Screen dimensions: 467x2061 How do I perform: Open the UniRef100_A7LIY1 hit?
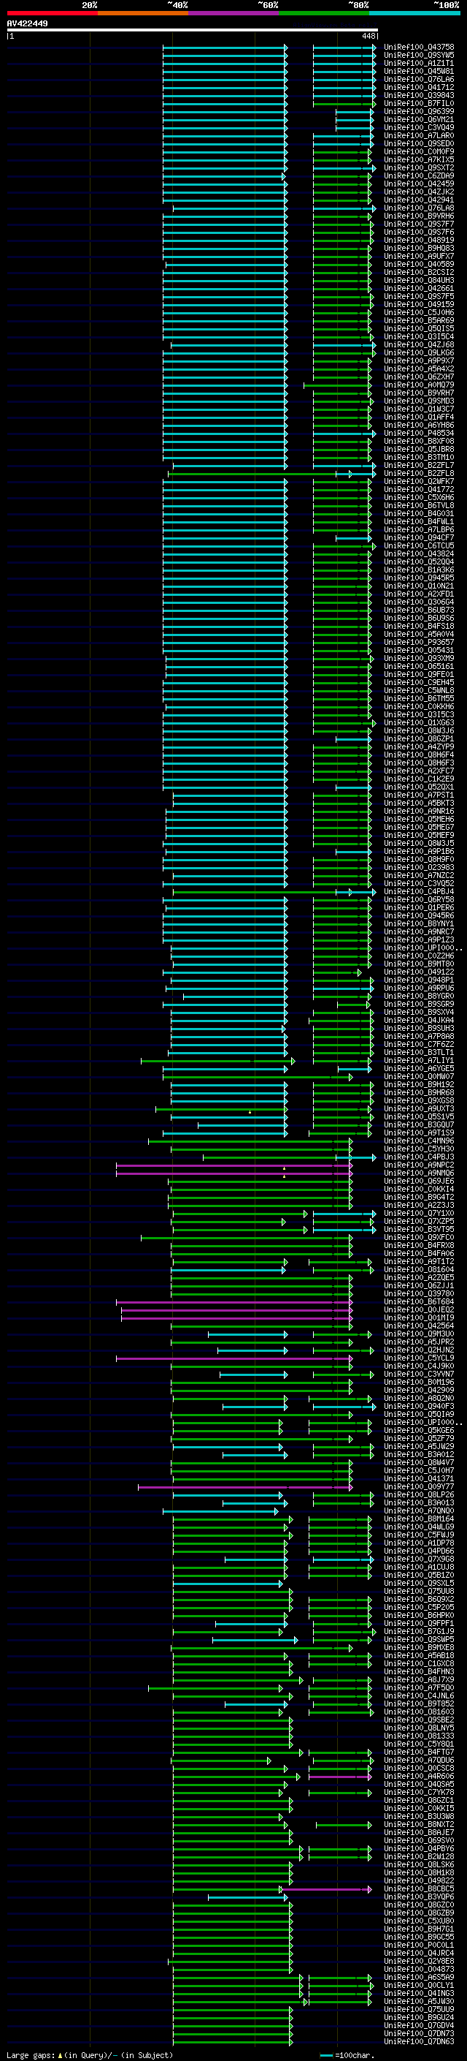click(x=419, y=1060)
